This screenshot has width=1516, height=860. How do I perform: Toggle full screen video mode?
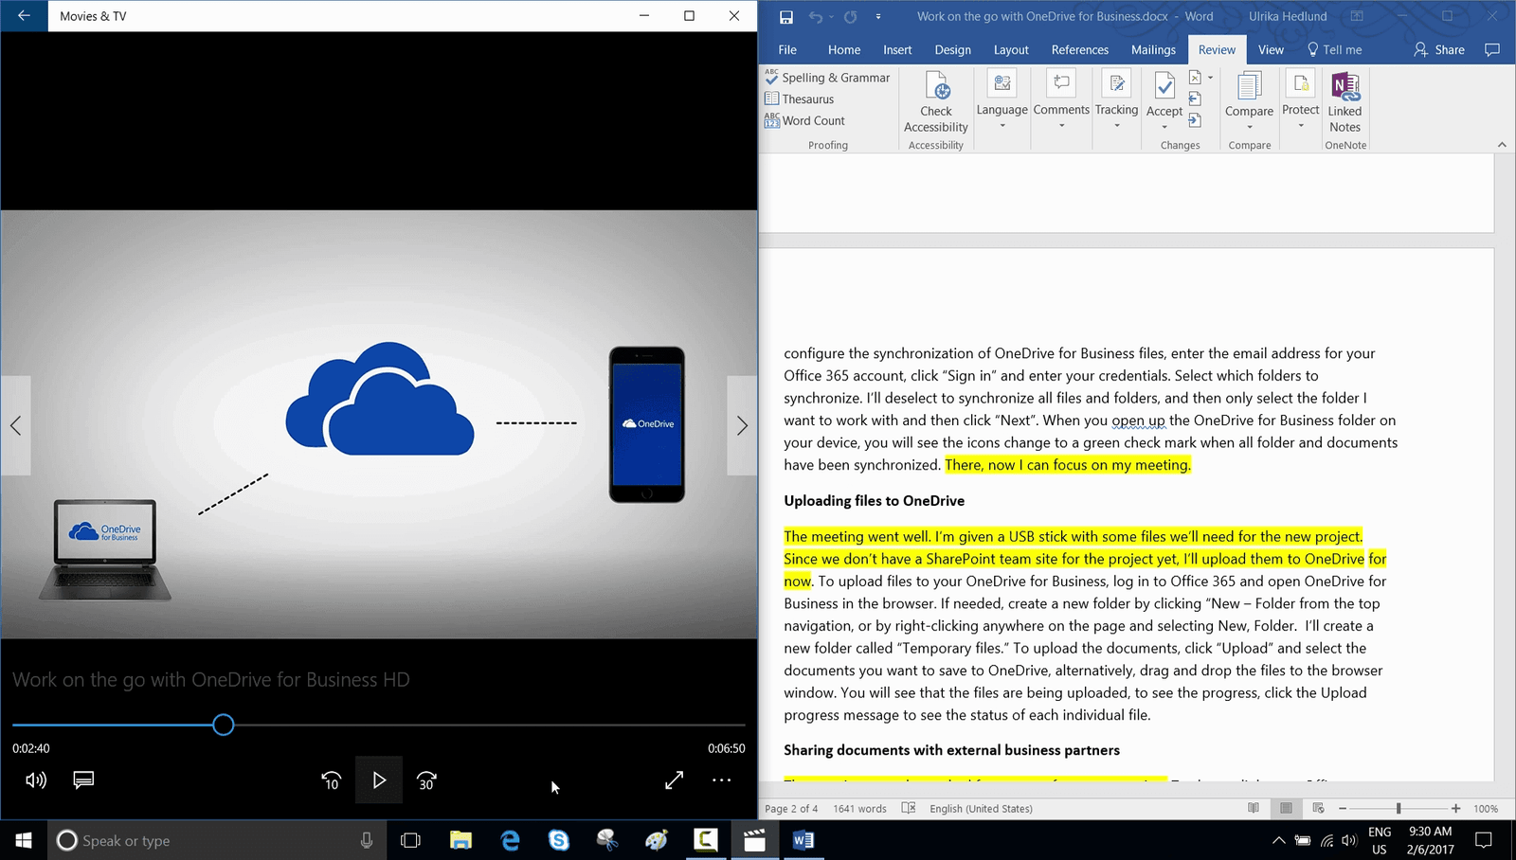point(674,780)
